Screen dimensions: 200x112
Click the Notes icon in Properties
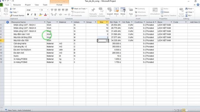click(162, 9)
